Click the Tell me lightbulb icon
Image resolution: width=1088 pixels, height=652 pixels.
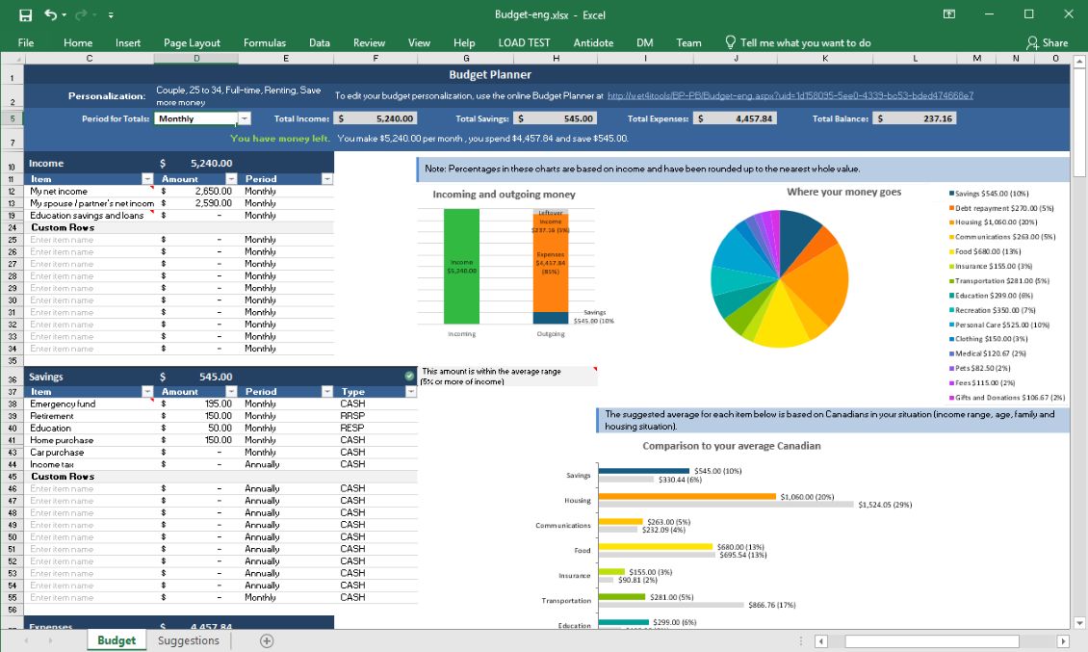(730, 42)
